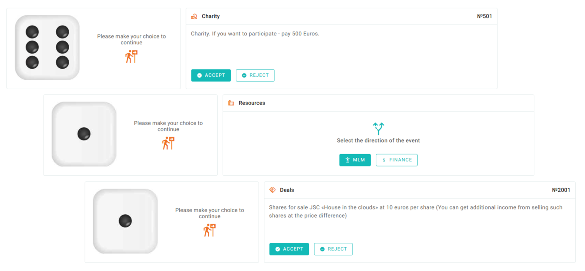Click the Deals panel title
Screen dimensions: 585x271
pos(287,190)
